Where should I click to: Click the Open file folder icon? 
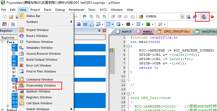coord(11,17)
